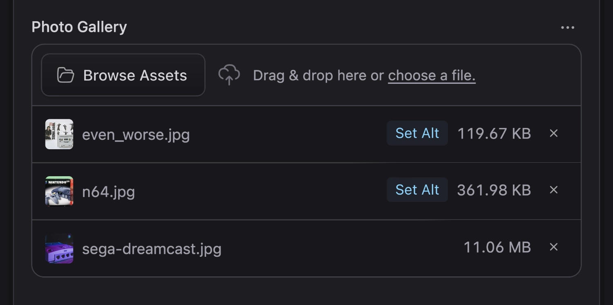
Task: Select the n64.jpg thumbnail image
Action: click(59, 191)
